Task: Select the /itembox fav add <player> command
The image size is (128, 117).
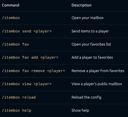Action: (30, 57)
